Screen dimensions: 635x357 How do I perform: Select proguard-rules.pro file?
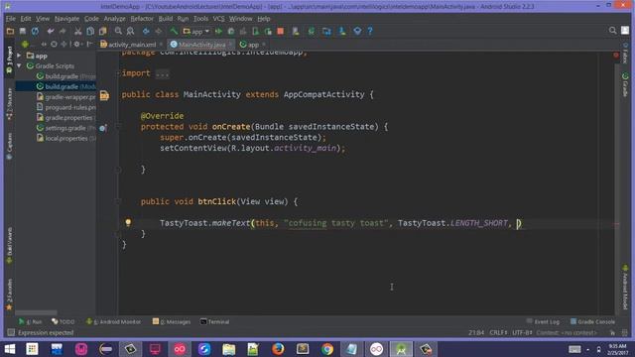pyautogui.click(x=66, y=107)
